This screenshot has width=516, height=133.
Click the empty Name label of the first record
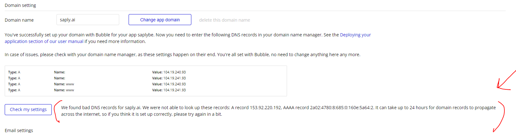[60, 72]
